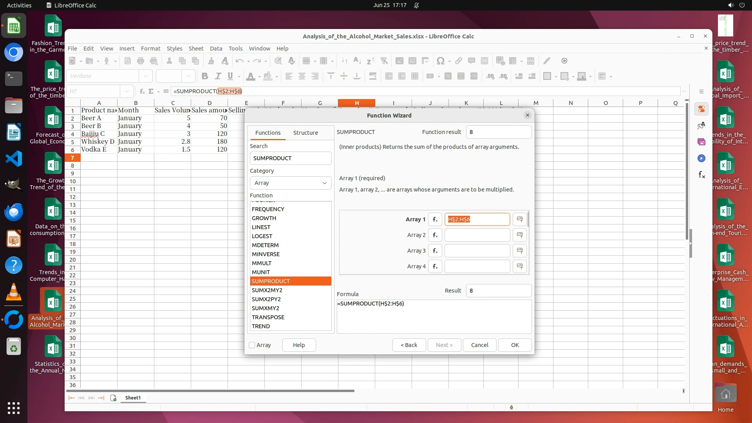Toggle Italic formatting button

point(218,76)
